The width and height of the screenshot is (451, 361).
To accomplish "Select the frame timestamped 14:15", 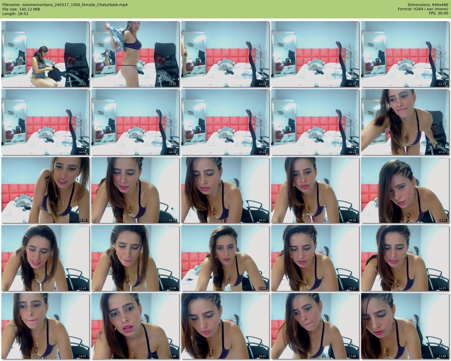I will (405, 258).
